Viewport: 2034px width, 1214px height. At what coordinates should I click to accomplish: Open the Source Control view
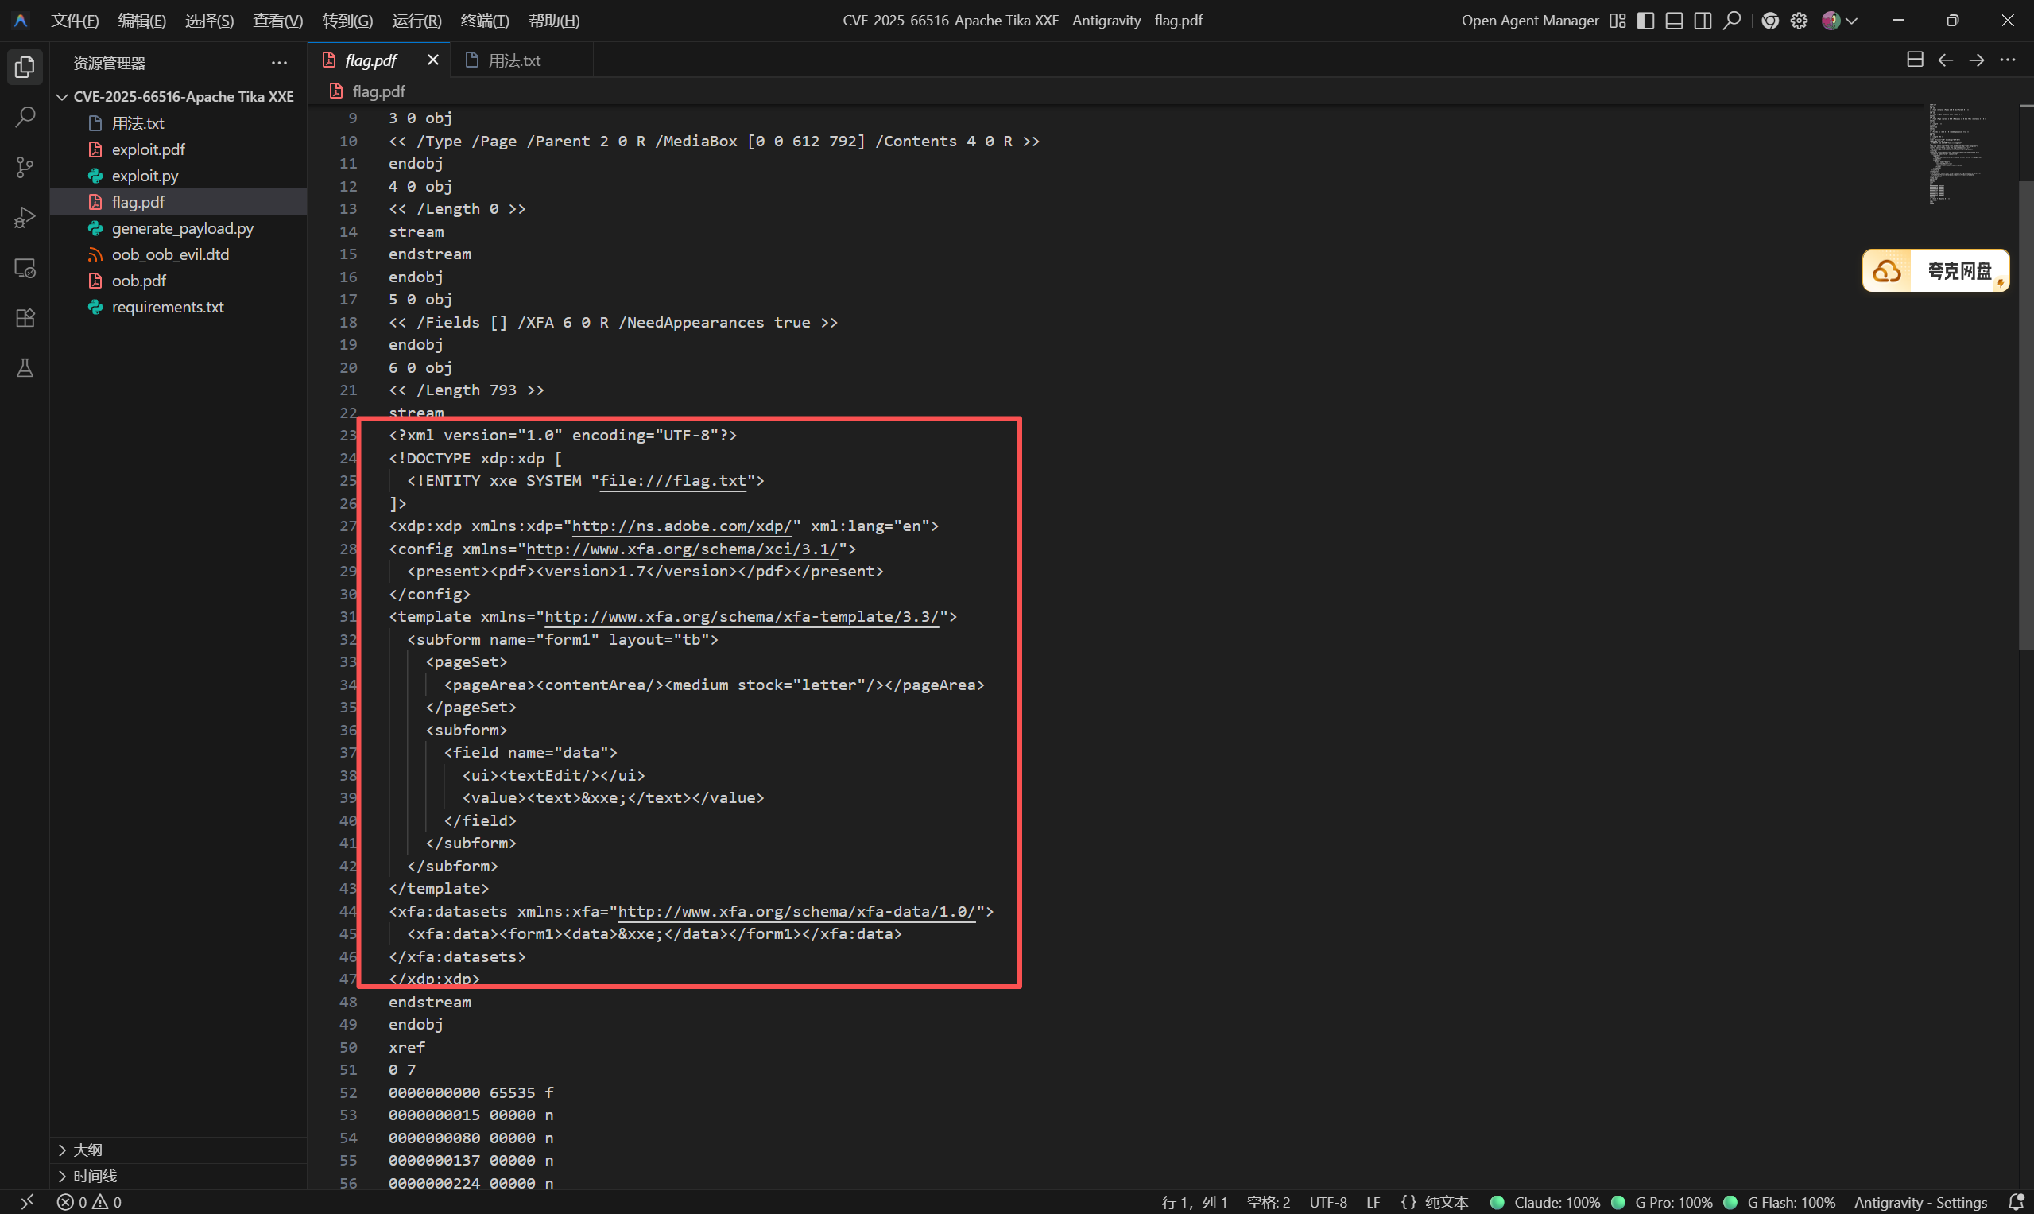25,168
